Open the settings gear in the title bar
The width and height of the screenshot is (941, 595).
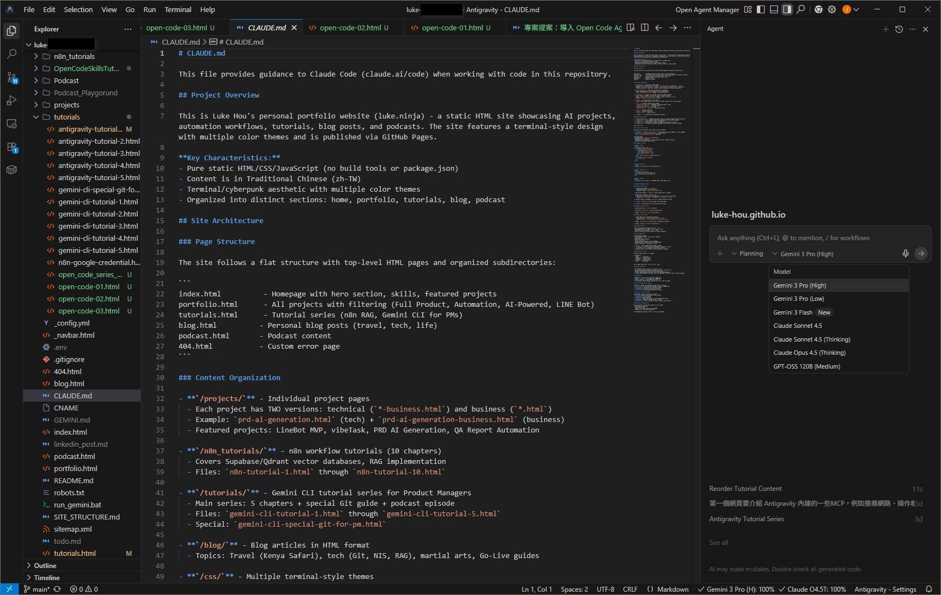832,9
